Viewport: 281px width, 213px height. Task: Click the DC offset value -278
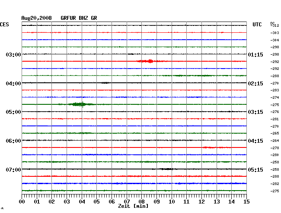(x=275, y=148)
